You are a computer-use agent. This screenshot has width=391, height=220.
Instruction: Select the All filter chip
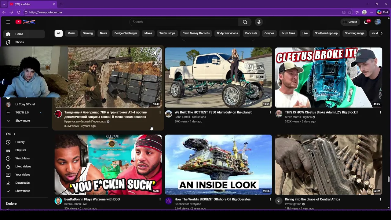click(x=59, y=33)
